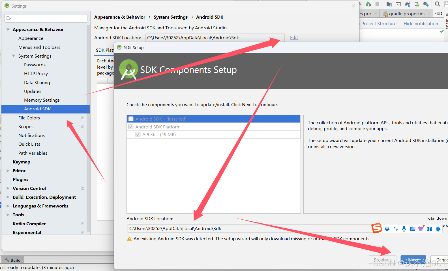Image resolution: width=448 pixels, height=271 pixels.
Task: Collapse the Appearance & Behavior tree node
Action: (x=8, y=29)
